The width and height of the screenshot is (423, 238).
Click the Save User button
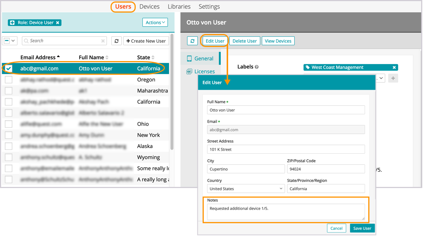[x=362, y=228]
